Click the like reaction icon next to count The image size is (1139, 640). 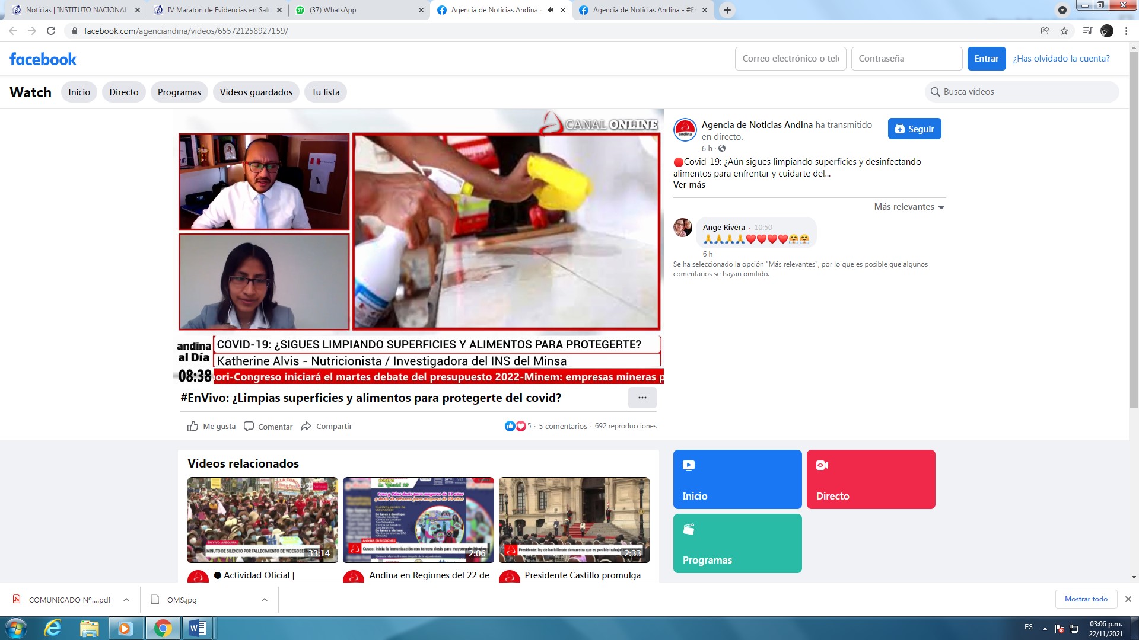(x=510, y=426)
